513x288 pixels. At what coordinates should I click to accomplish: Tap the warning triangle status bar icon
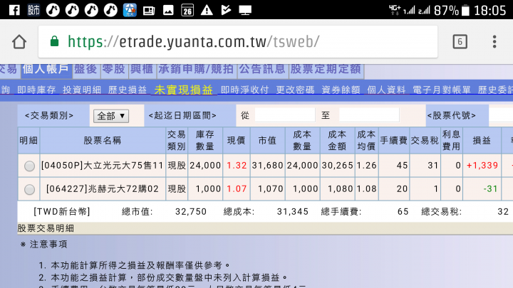click(207, 10)
